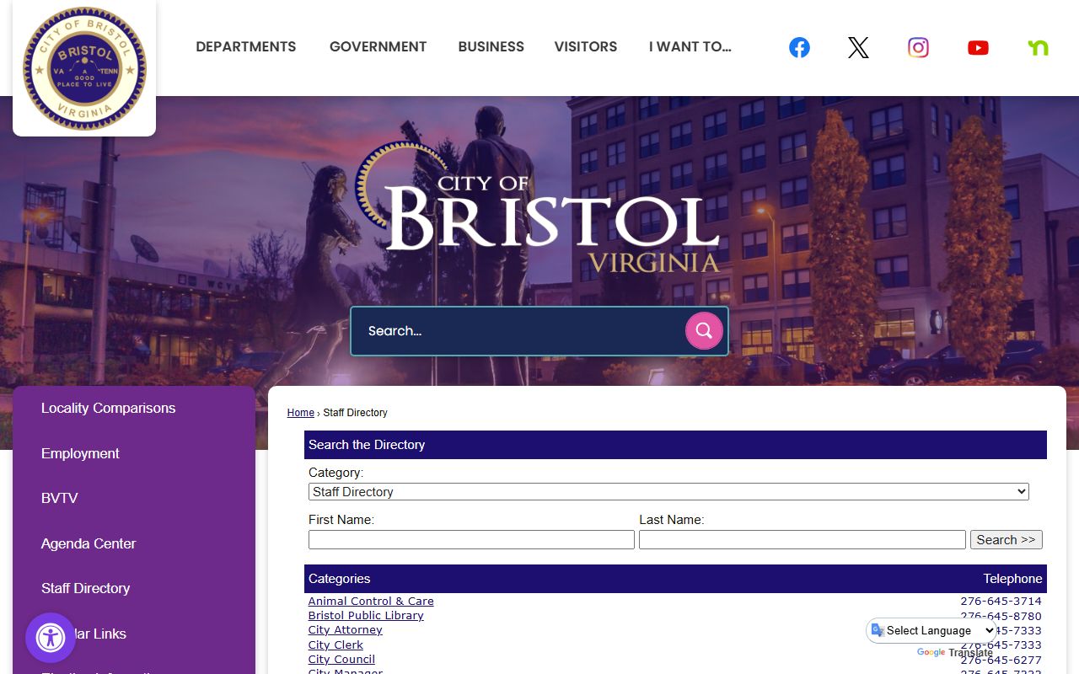1079x674 pixels.
Task: Open the Staff Directory sidebar link
Action: tap(86, 589)
